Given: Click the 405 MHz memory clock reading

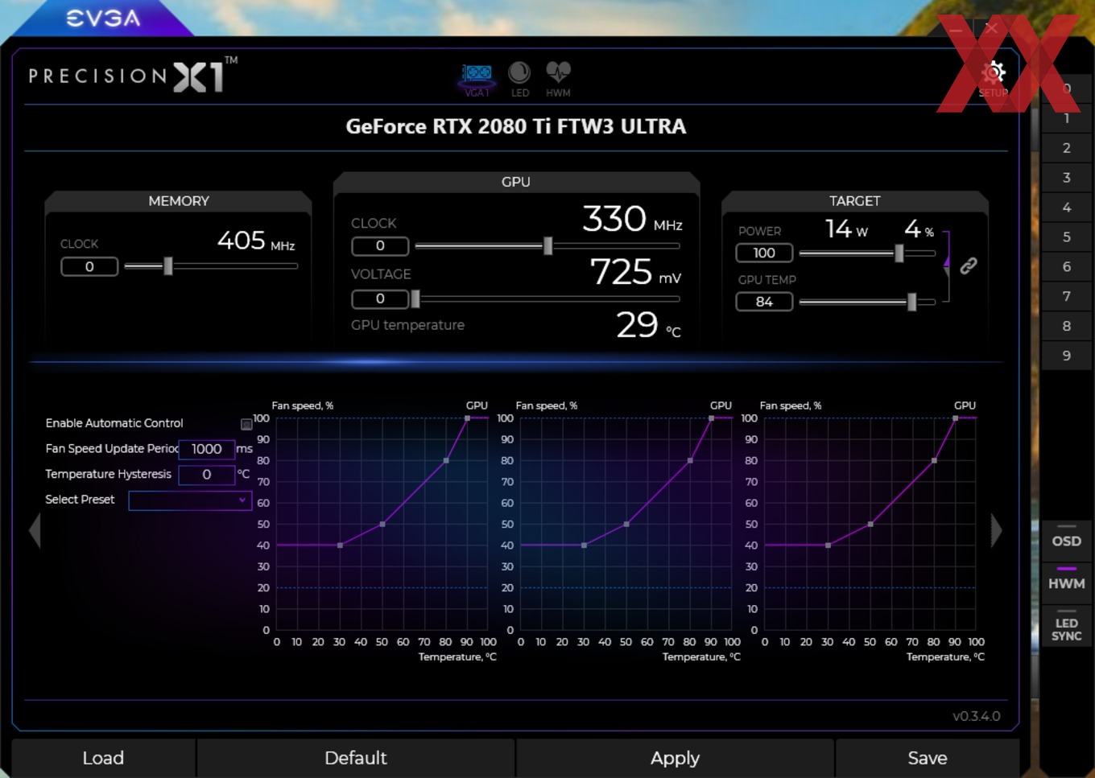Looking at the screenshot, I should coord(256,241).
